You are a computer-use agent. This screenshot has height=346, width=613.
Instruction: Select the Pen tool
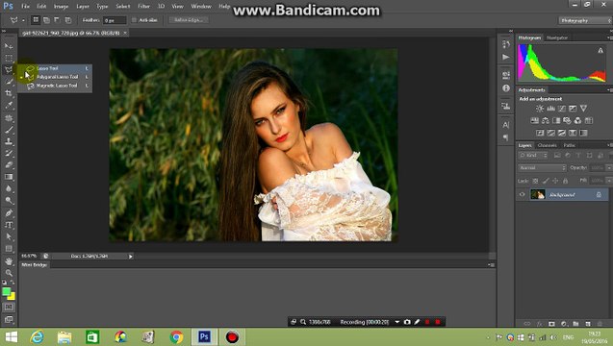pos(9,213)
